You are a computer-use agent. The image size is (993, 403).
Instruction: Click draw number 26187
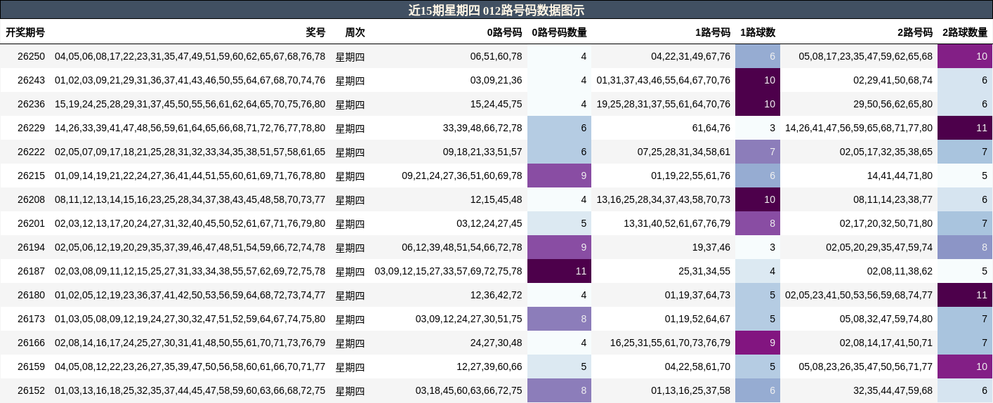[31, 271]
